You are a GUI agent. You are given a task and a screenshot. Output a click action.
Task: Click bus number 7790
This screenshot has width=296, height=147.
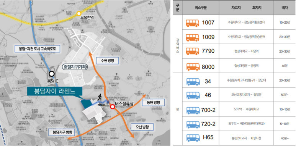(208, 51)
